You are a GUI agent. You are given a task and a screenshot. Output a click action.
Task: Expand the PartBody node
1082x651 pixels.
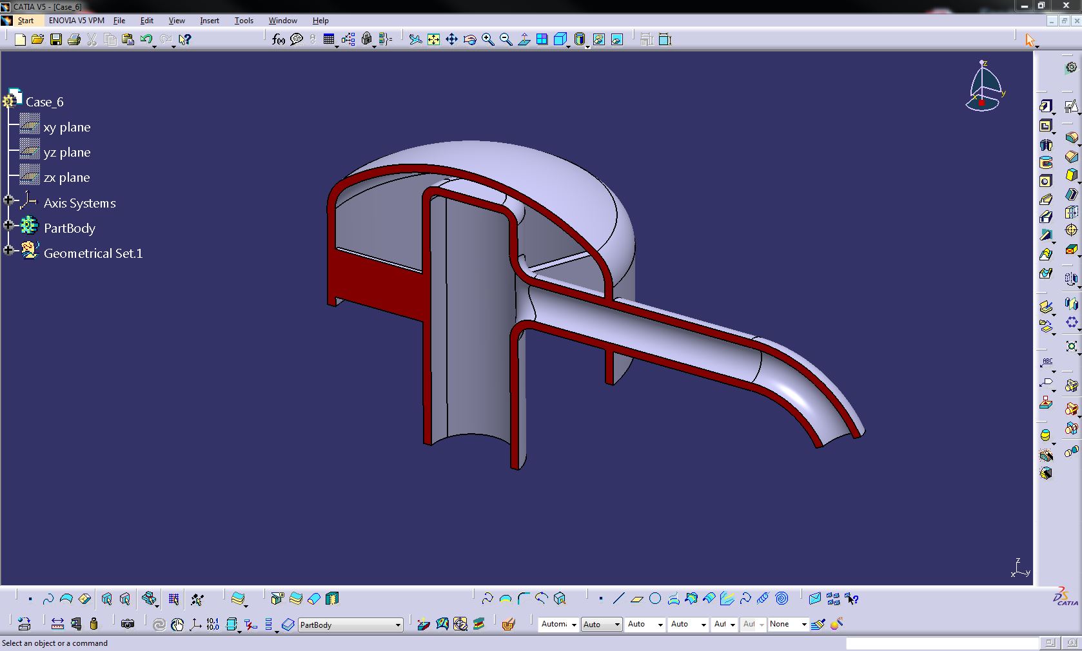[8, 225]
